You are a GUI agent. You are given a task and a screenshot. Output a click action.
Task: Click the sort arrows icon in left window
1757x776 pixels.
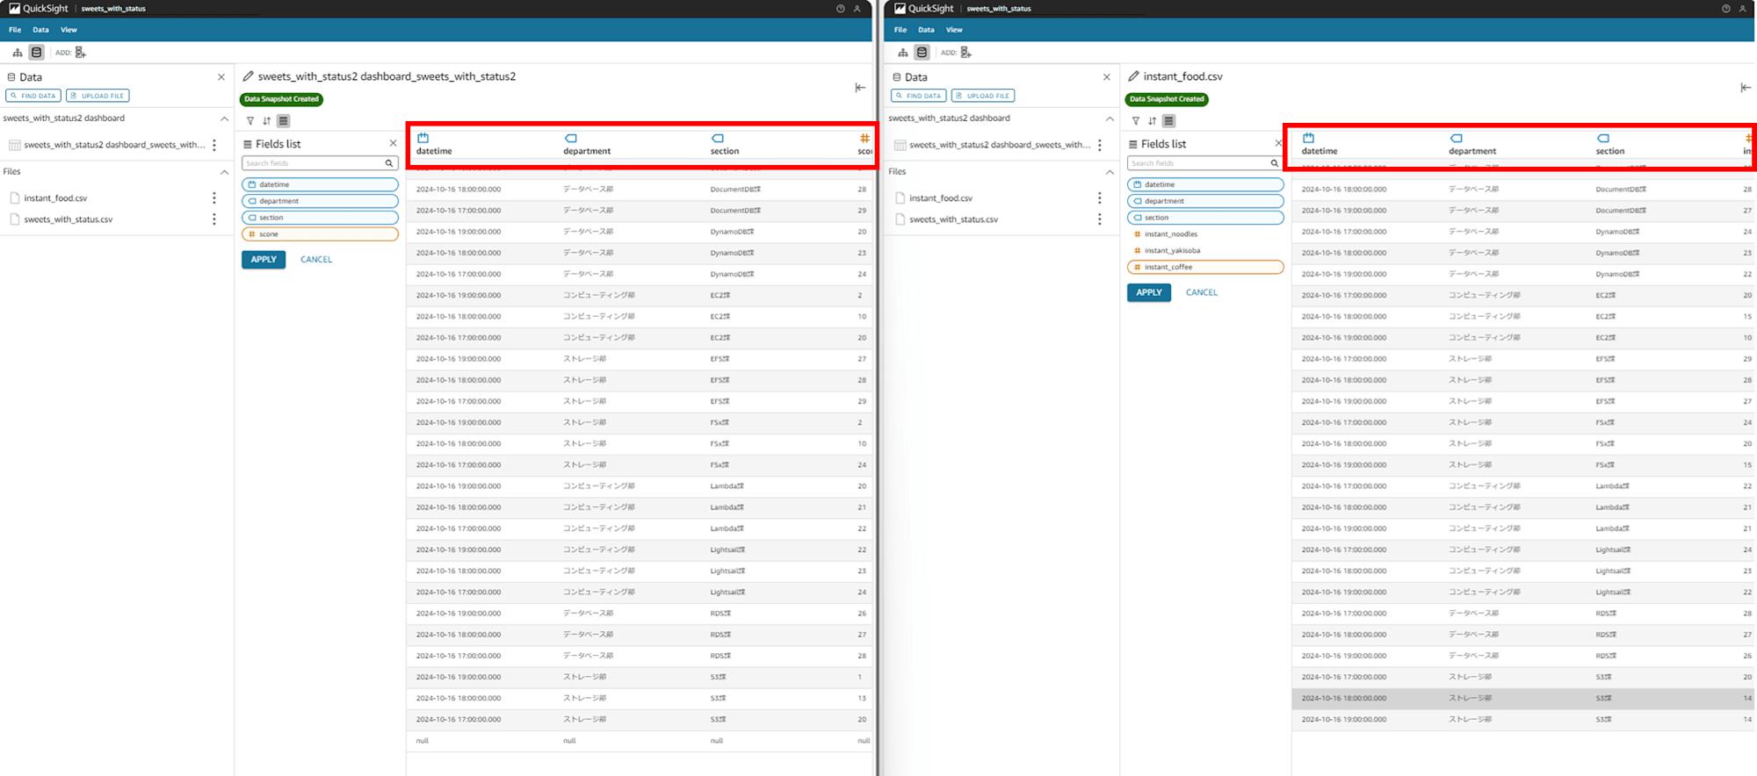267,121
